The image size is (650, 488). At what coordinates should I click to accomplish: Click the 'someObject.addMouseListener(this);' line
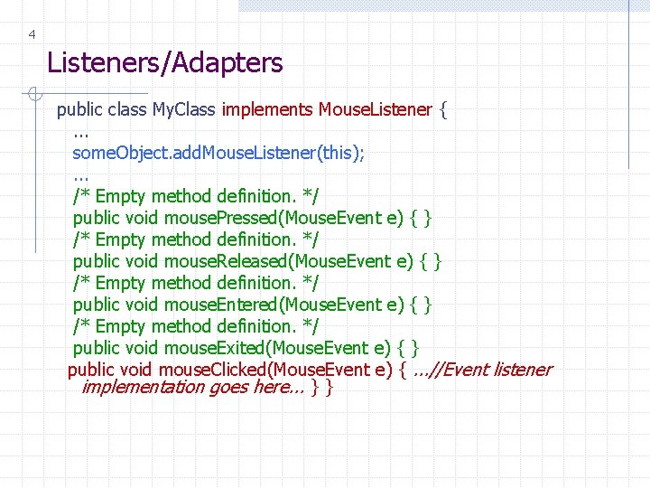[218, 153]
